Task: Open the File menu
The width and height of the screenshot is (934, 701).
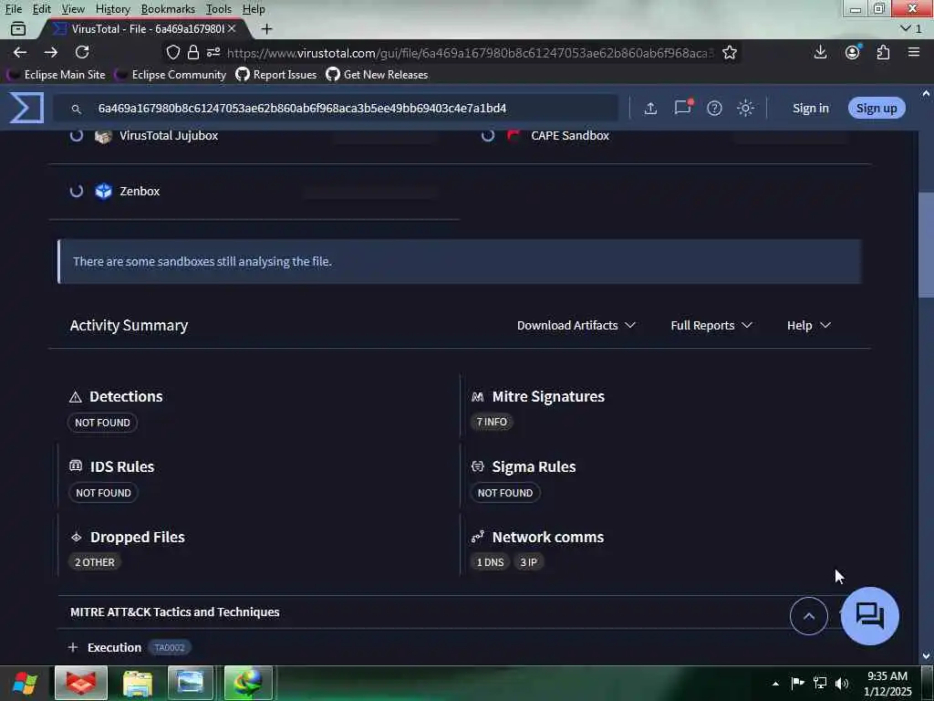Action: point(13,9)
